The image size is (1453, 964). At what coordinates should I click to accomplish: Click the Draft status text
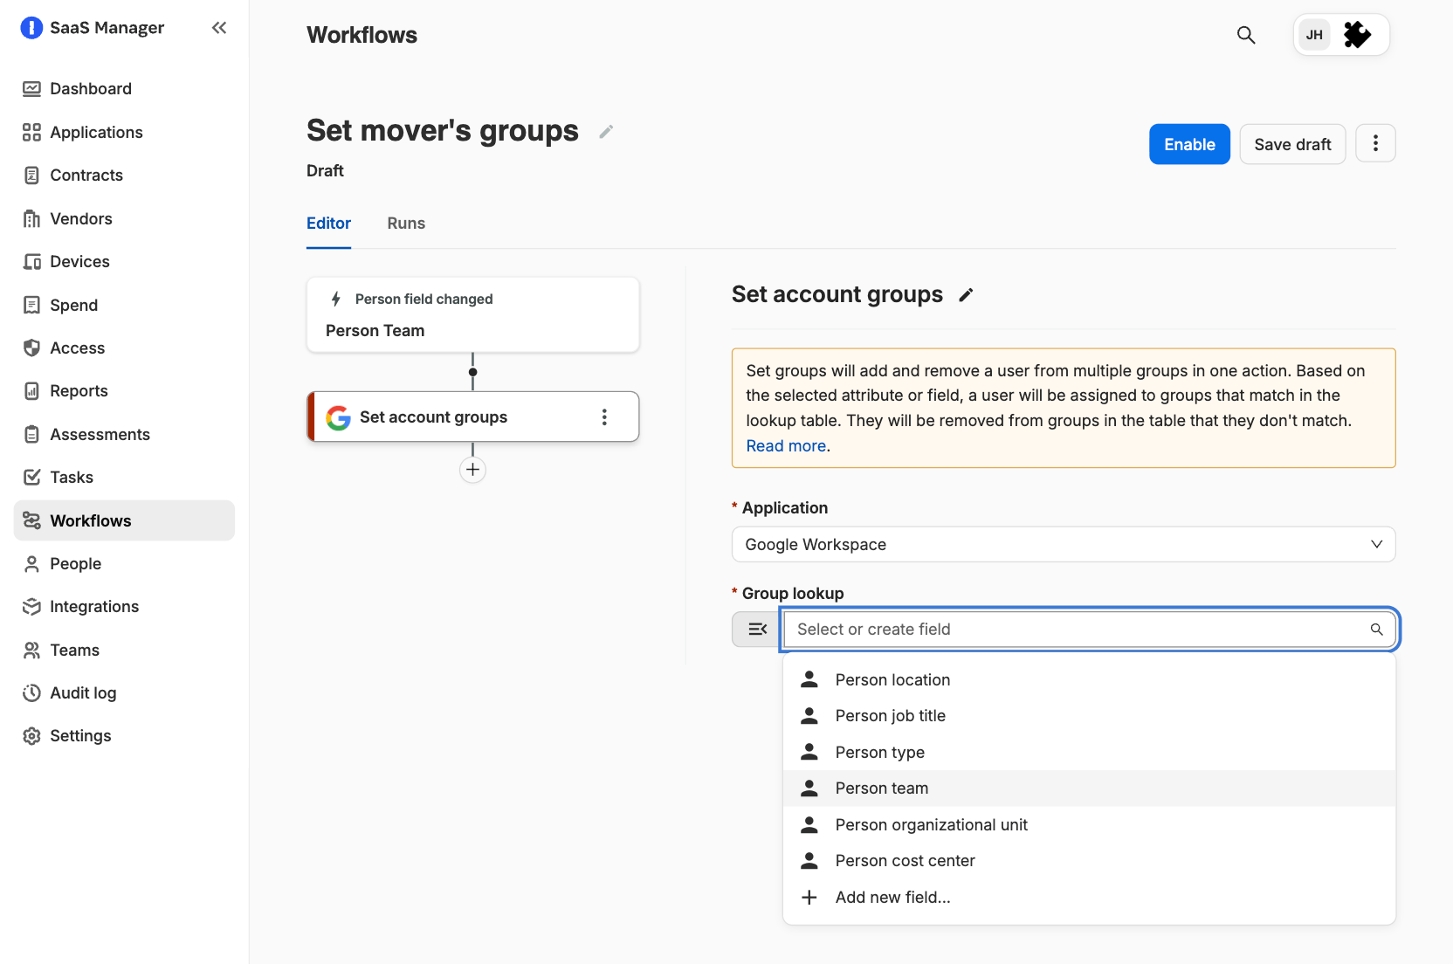325,171
